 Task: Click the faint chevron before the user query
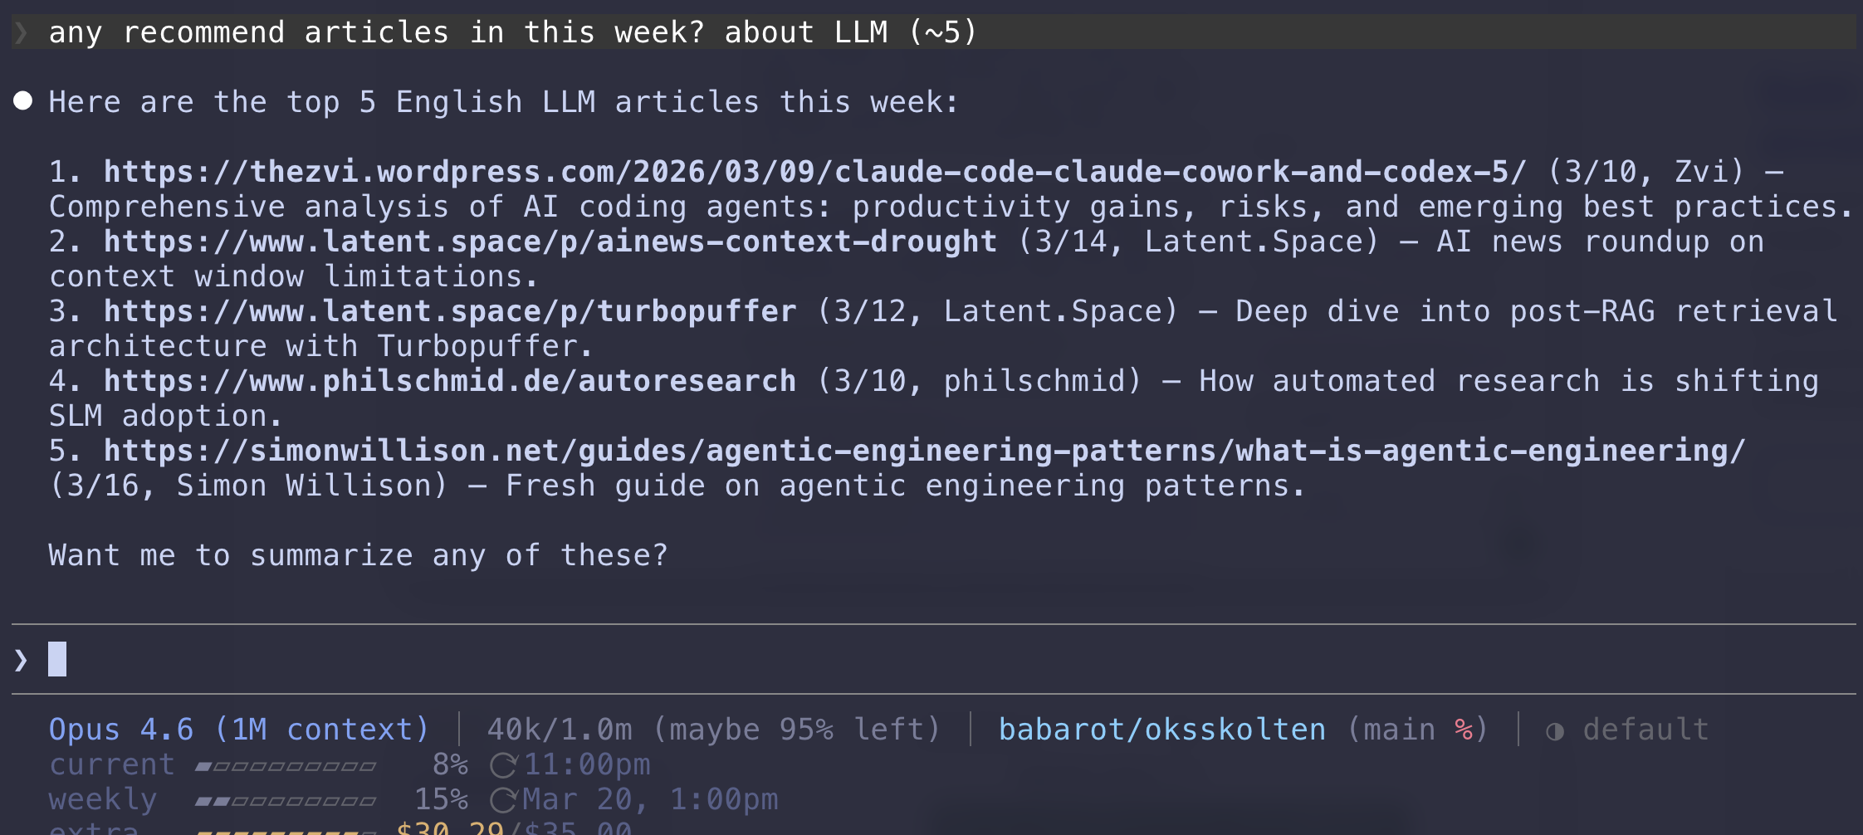pos(22,33)
